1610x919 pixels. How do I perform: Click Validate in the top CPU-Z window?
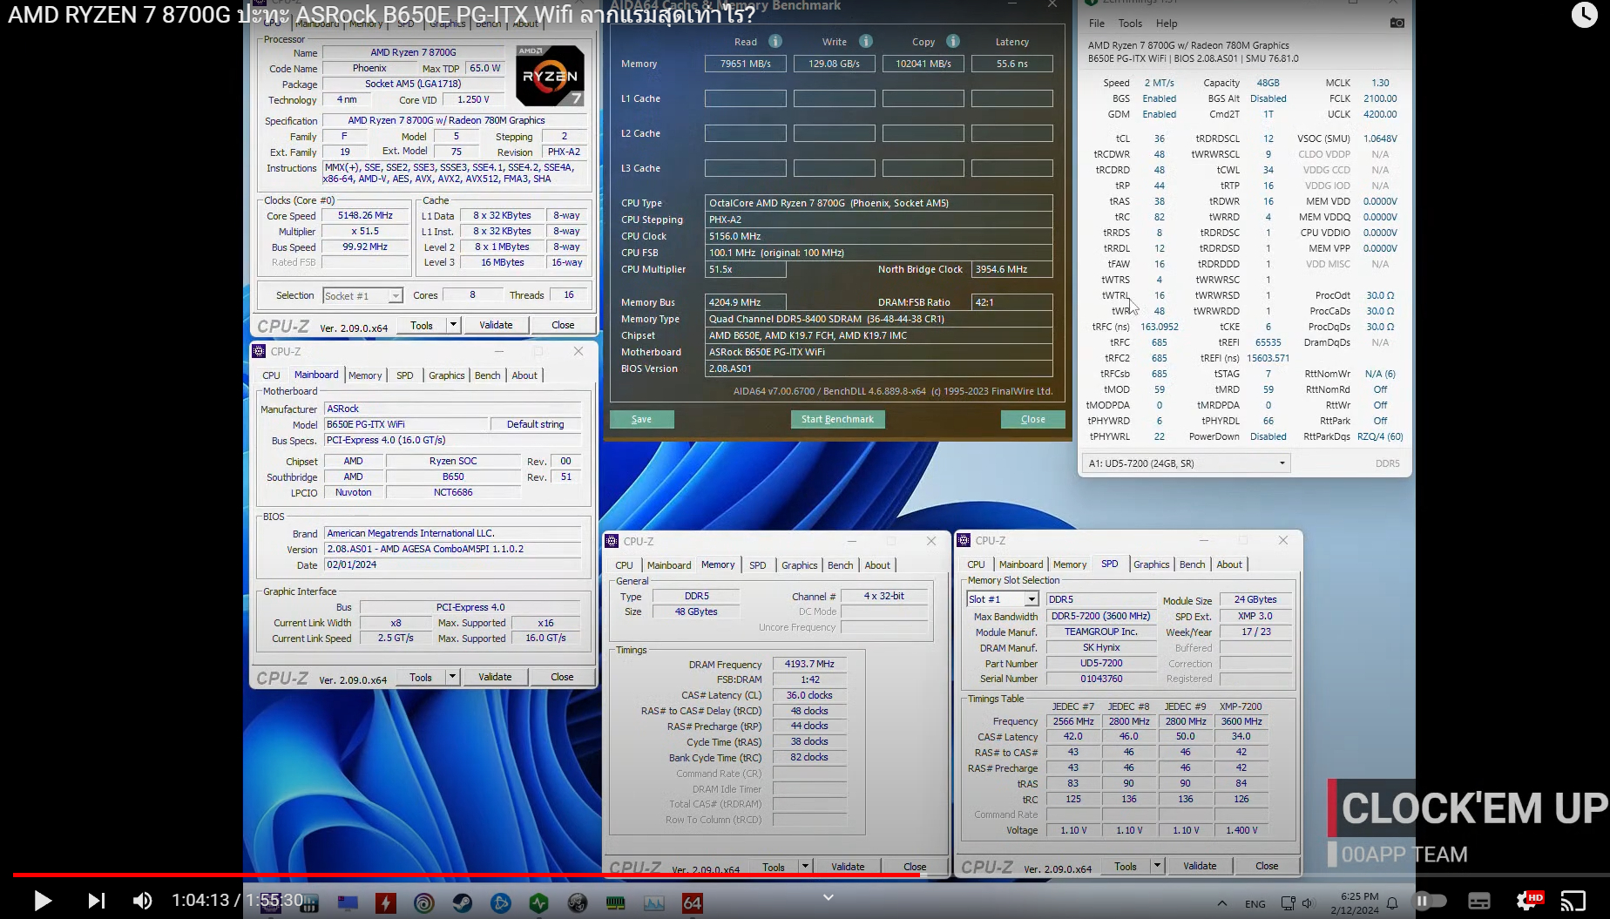[496, 325]
